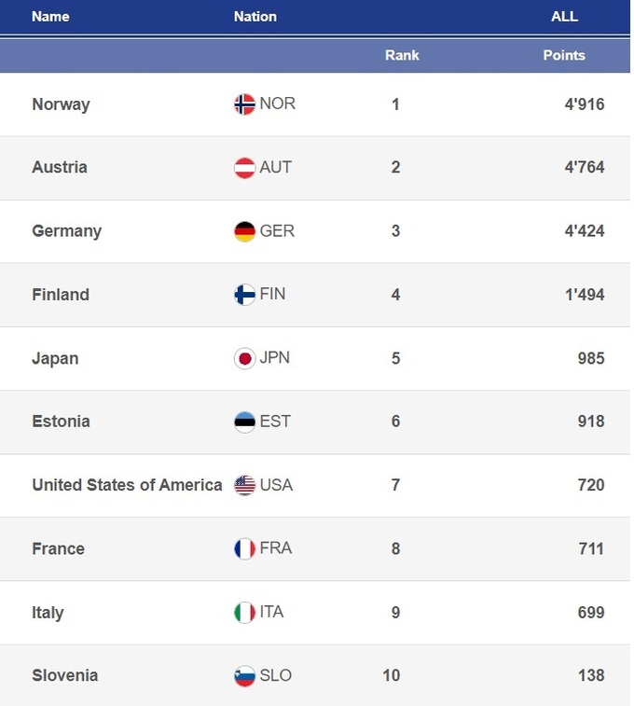Sort by the Rank subheader
This screenshot has width=634, height=706.
[x=402, y=55]
